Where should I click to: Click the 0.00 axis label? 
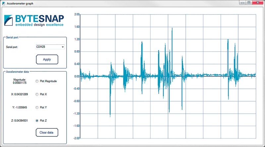pos(77,76)
